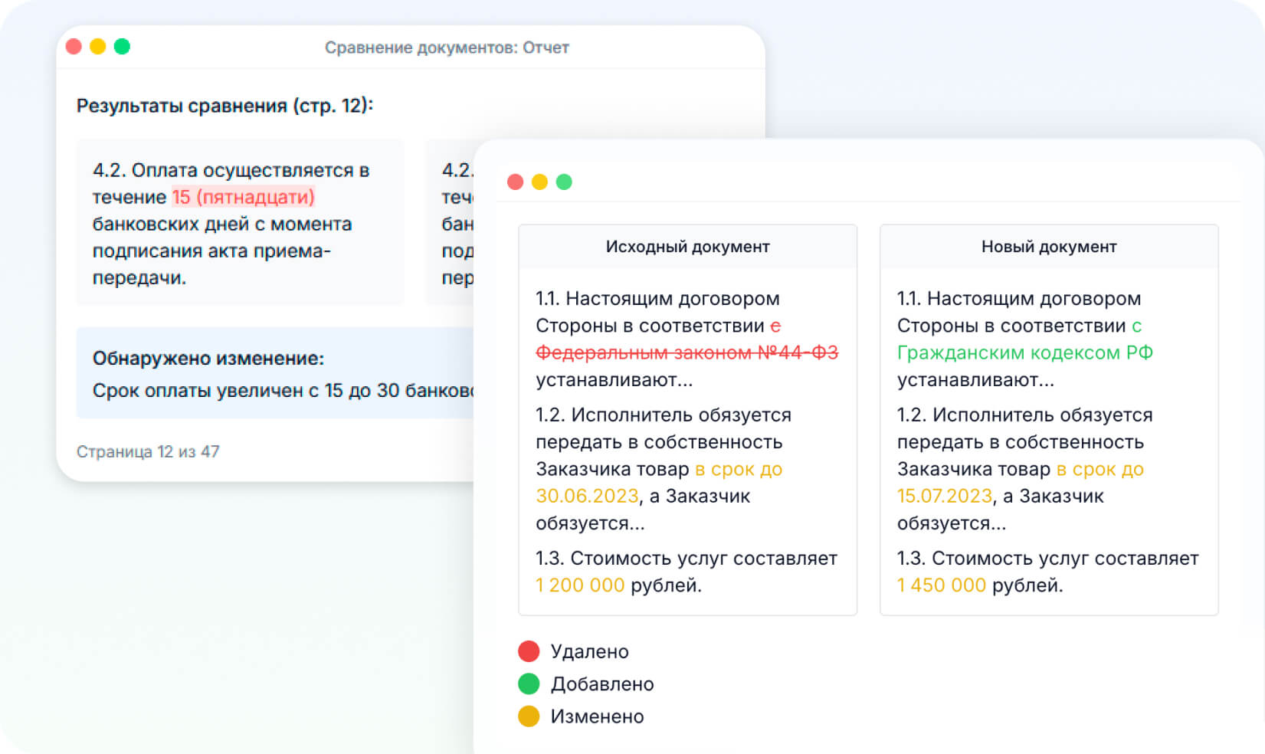Click 'Изменено' legend label
The height and width of the screenshot is (754, 1265).
[598, 716]
